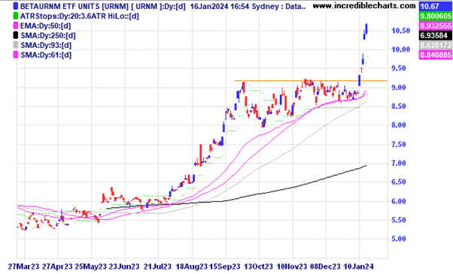This screenshot has width=453, height=274.
Task: Click the 21Jul23 date axis label
Action: click(x=157, y=266)
